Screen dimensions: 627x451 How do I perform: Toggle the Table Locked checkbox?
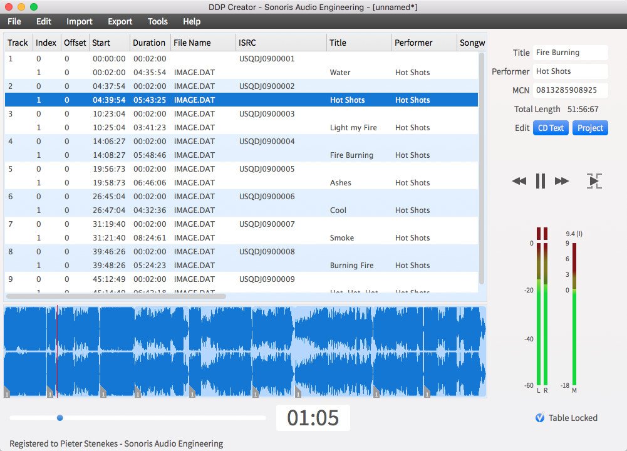(541, 418)
